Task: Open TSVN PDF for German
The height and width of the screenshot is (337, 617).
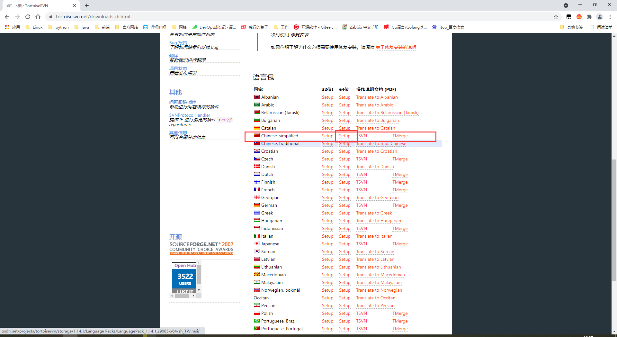Action: click(362, 205)
